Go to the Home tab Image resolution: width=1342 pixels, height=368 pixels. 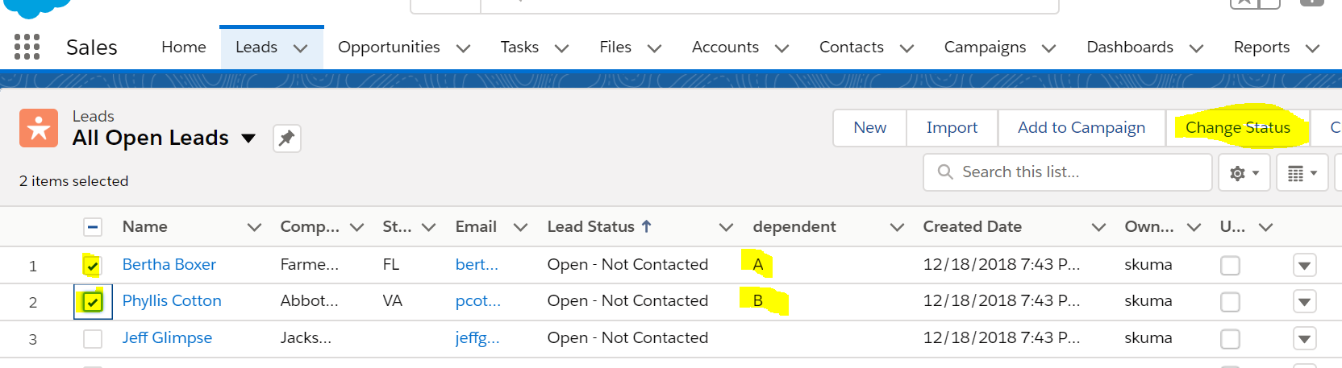pyautogui.click(x=184, y=48)
